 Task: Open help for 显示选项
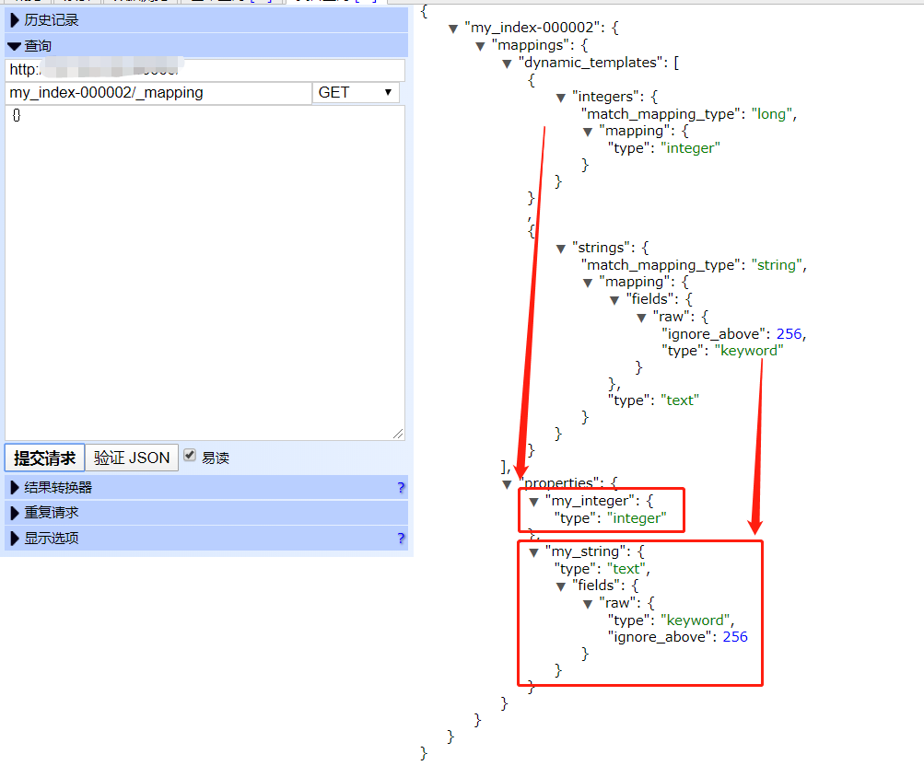(401, 538)
